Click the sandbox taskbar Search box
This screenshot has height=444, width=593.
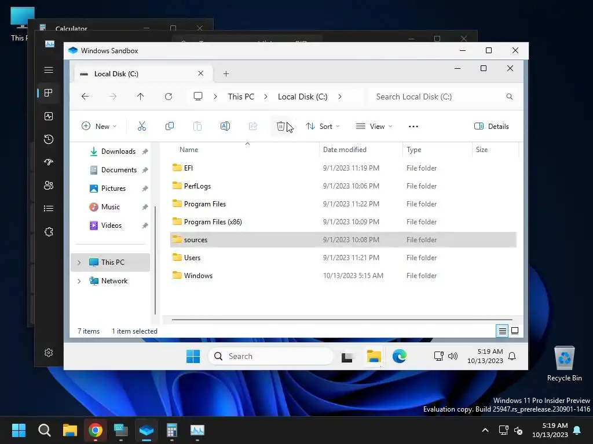tap(271, 356)
